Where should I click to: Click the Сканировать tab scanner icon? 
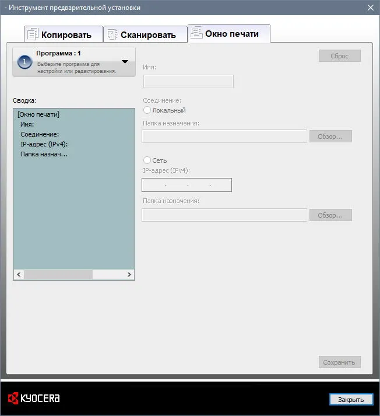coord(112,34)
